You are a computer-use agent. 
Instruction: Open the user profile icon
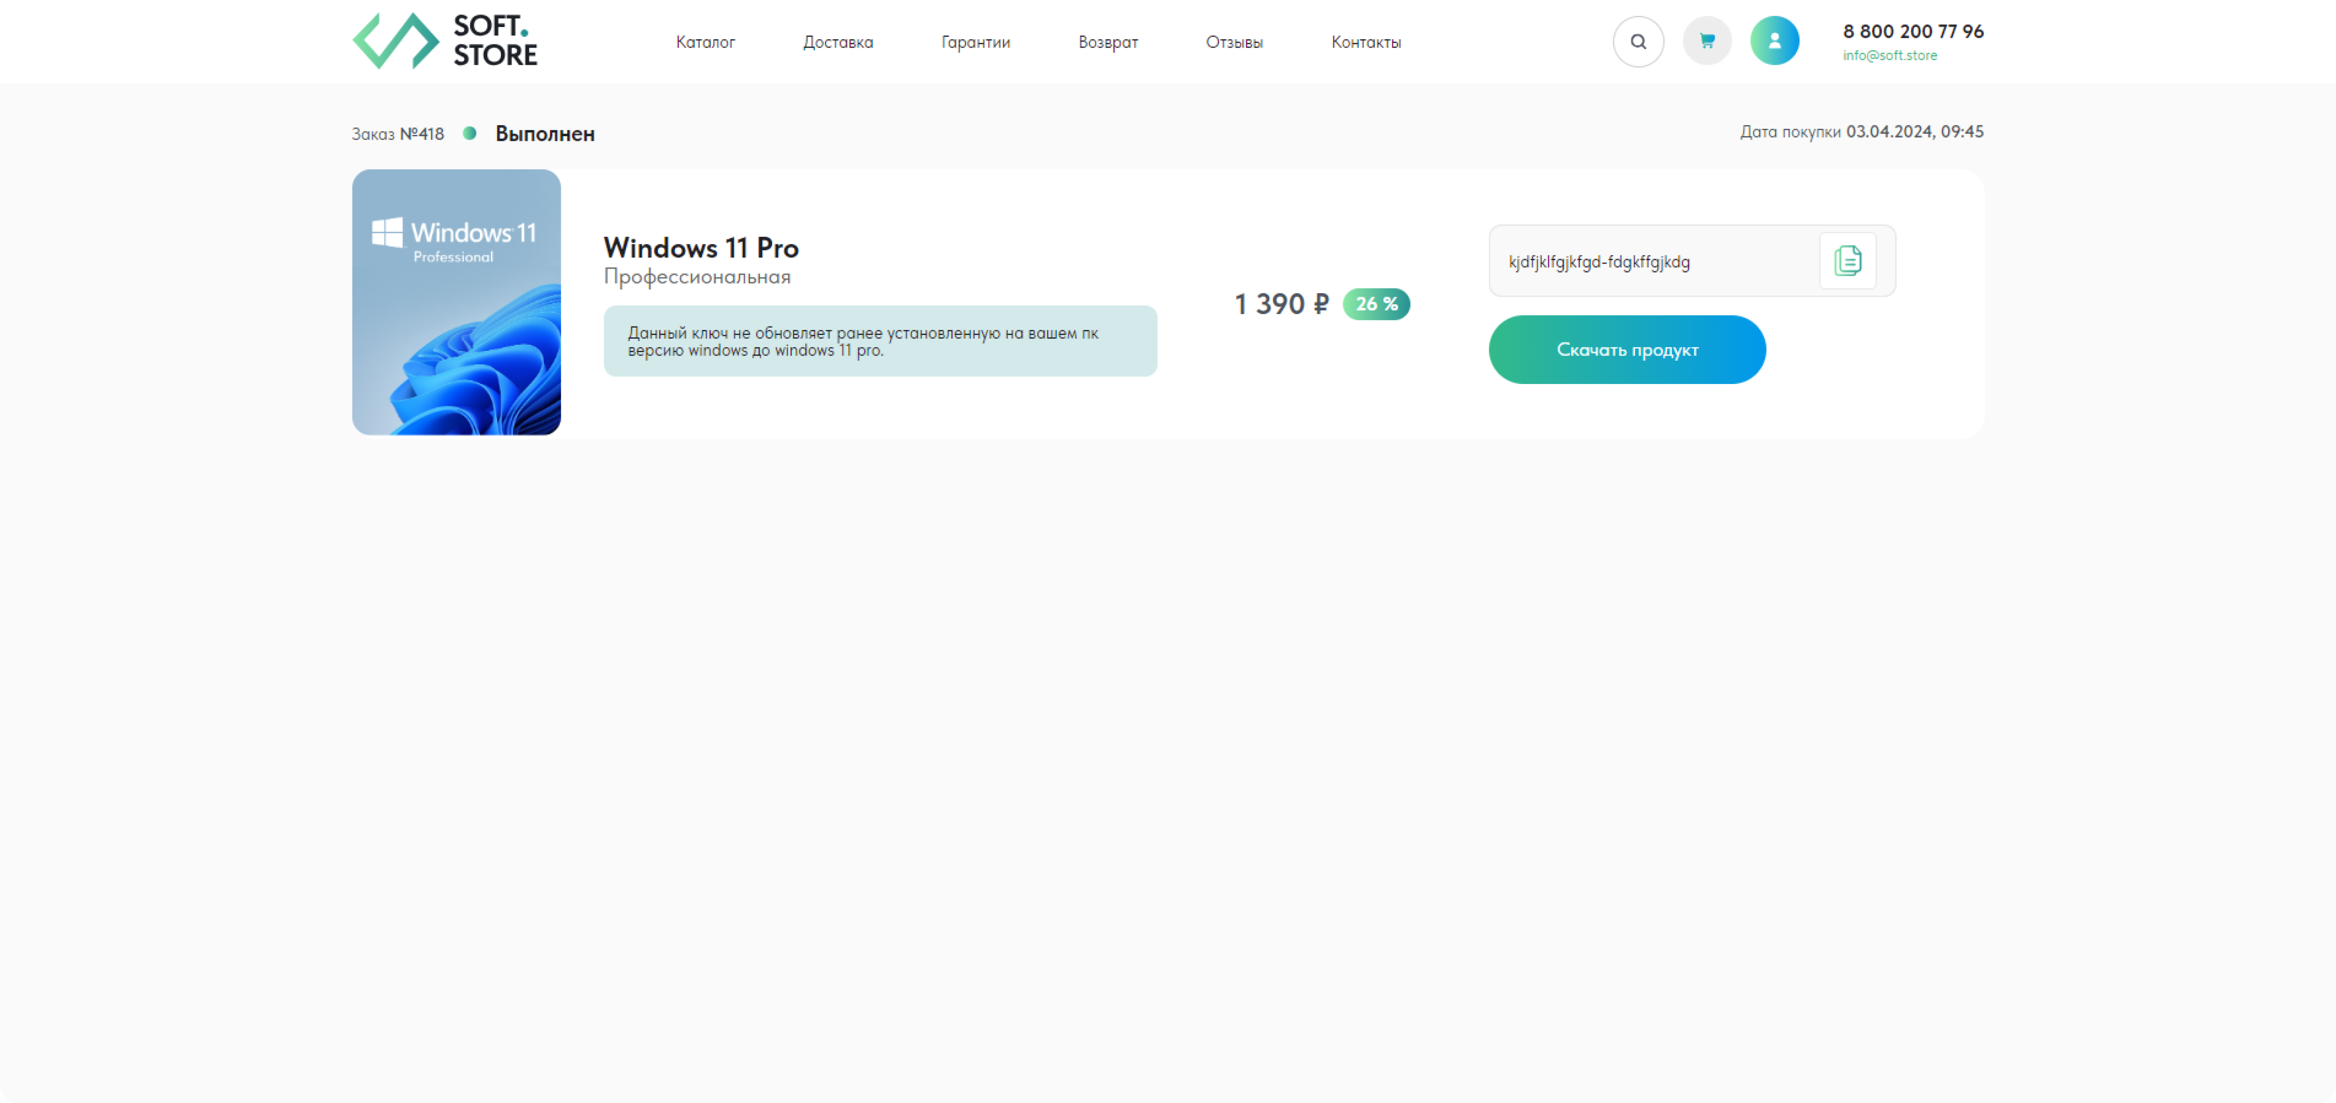(1774, 42)
